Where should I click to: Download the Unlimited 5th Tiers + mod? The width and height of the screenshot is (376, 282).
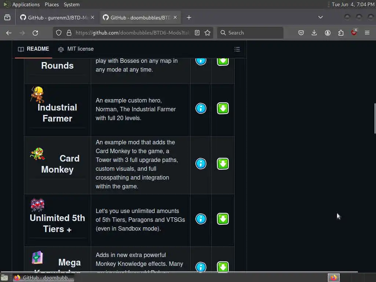coord(223,219)
